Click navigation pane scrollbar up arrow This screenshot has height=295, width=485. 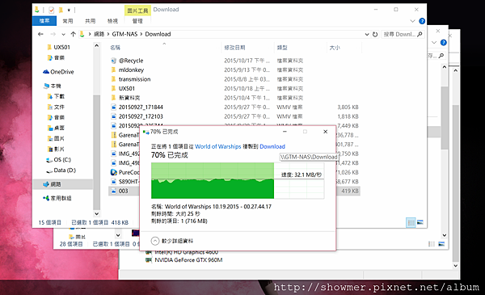[96, 46]
